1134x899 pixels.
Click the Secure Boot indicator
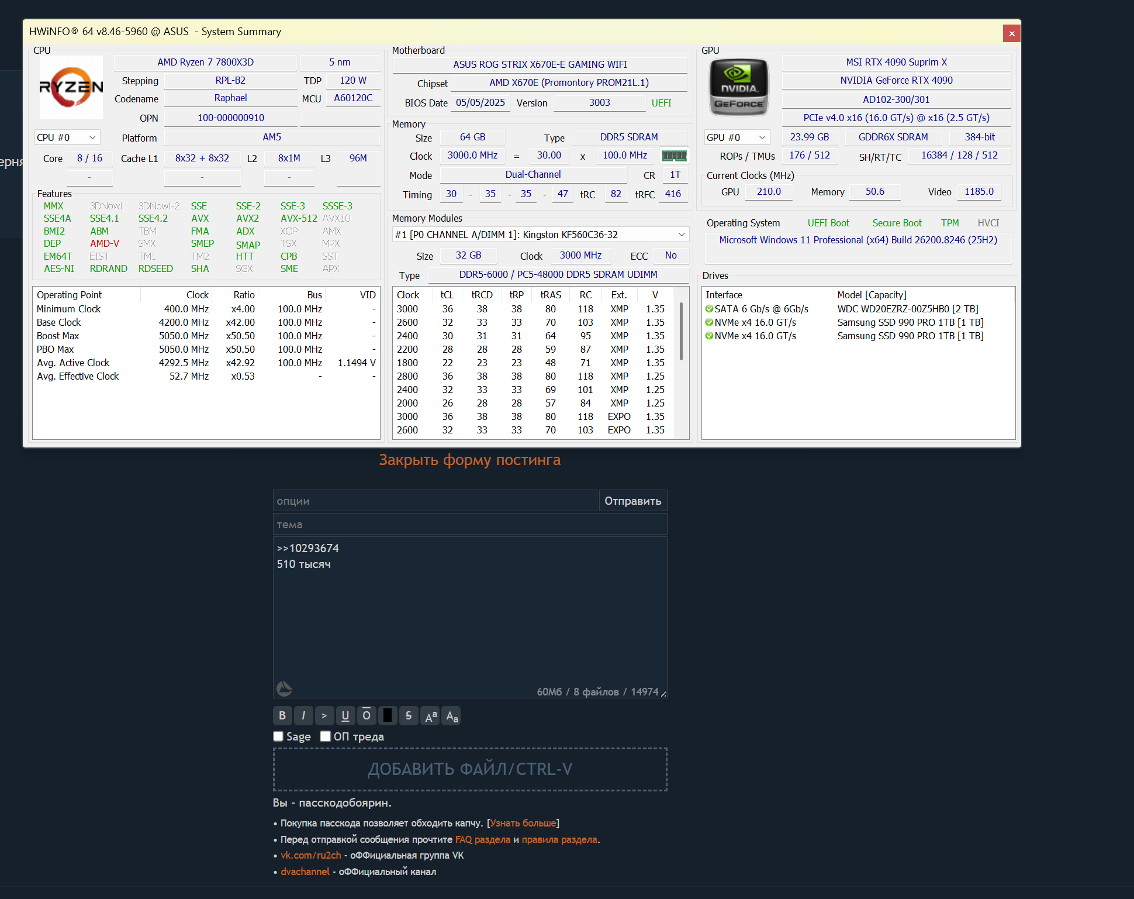point(897,223)
